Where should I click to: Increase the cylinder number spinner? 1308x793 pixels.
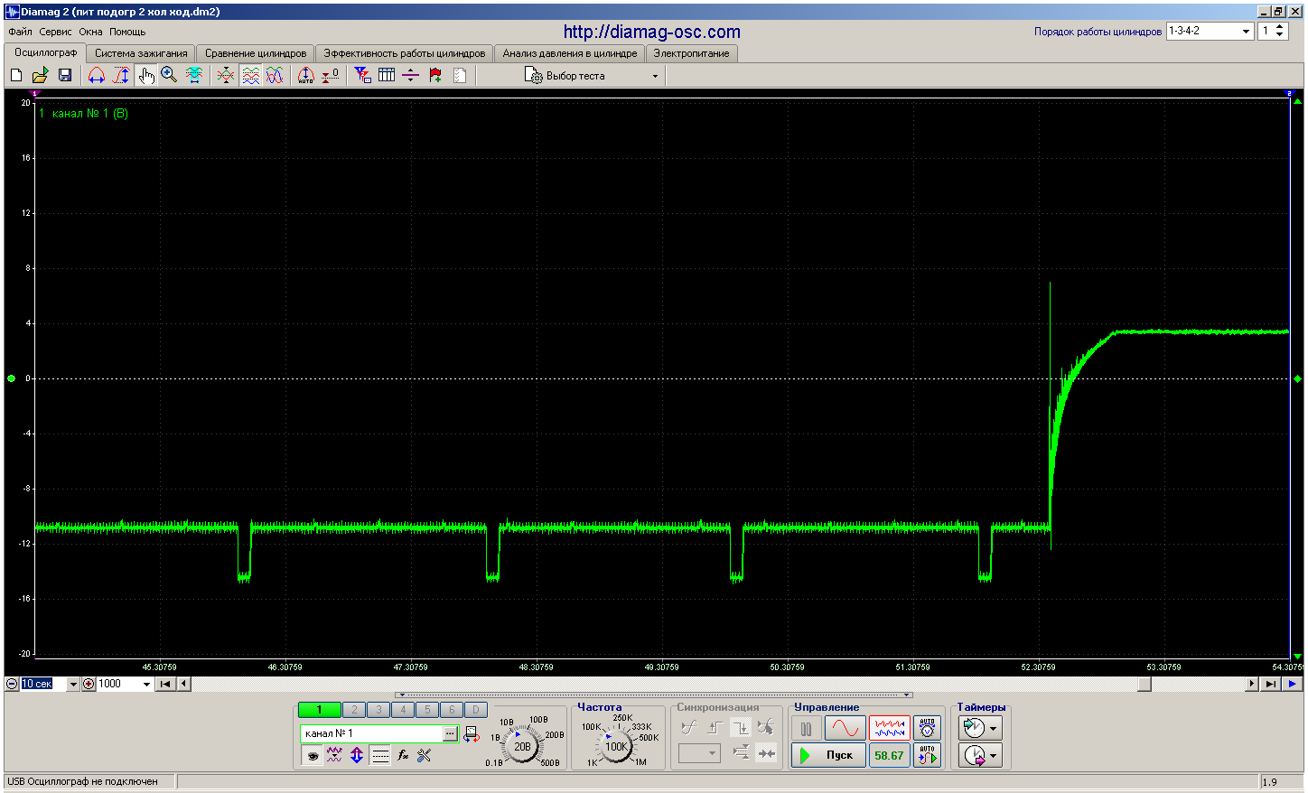coord(1280,27)
